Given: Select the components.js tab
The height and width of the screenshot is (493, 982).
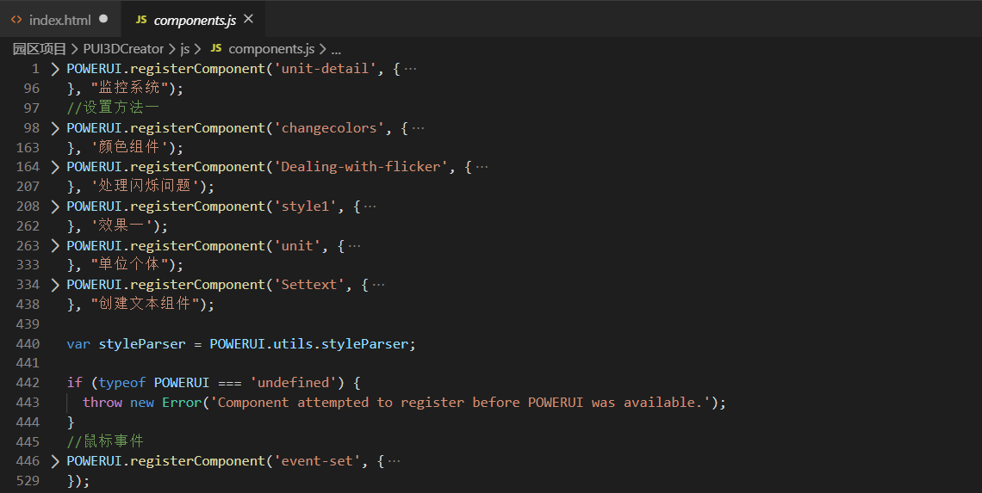Looking at the screenshot, I should (x=192, y=19).
